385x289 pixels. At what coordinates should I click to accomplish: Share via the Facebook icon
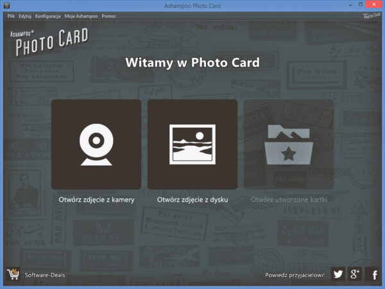pyautogui.click(x=373, y=274)
